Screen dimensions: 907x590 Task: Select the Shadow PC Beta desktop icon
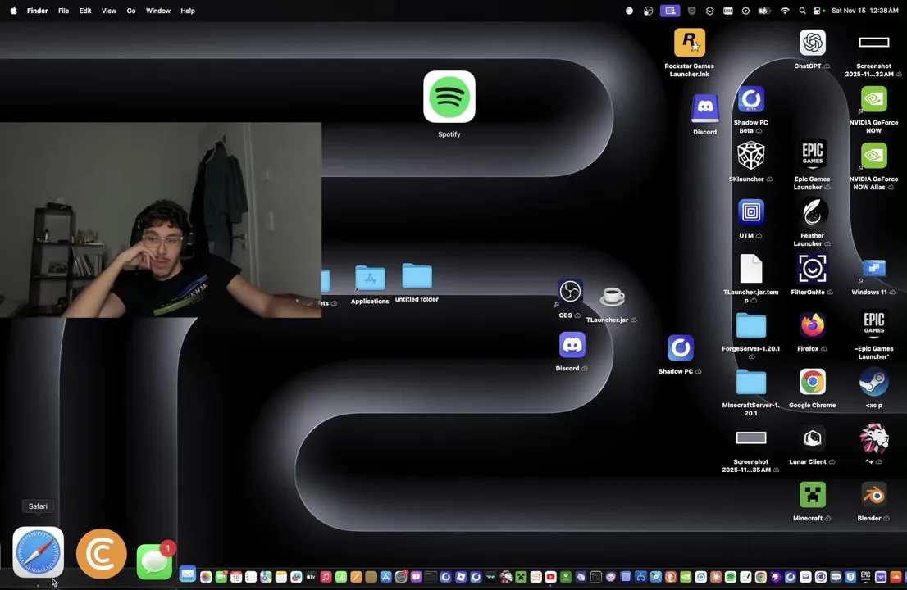click(751, 99)
